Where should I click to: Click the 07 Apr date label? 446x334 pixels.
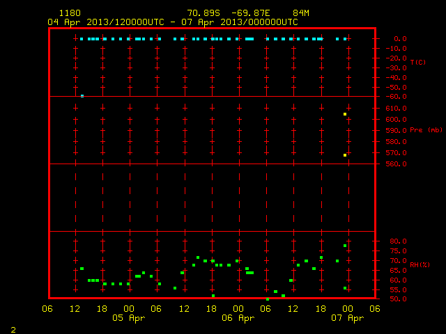click(x=347, y=318)
